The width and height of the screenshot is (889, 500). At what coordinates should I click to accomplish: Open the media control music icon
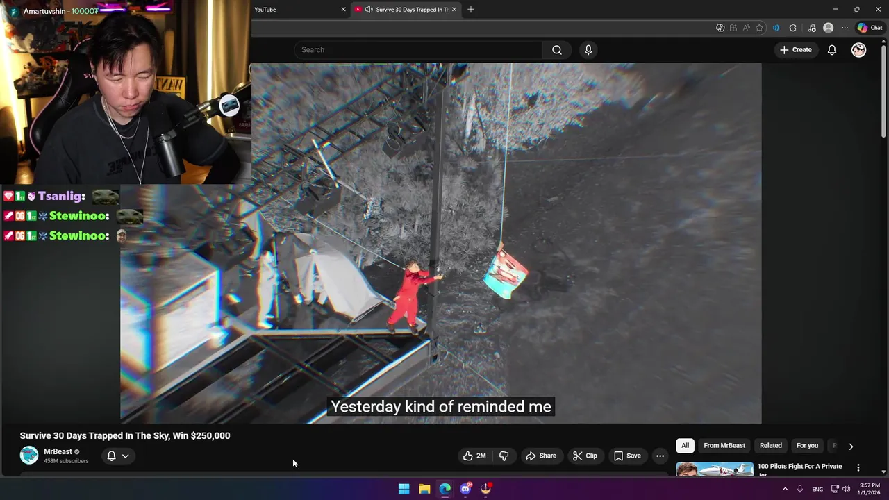tap(812, 28)
